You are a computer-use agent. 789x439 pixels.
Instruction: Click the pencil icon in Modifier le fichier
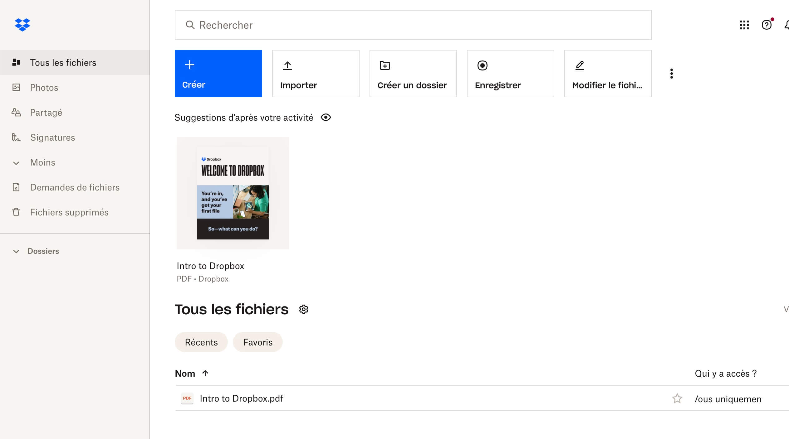(580, 65)
